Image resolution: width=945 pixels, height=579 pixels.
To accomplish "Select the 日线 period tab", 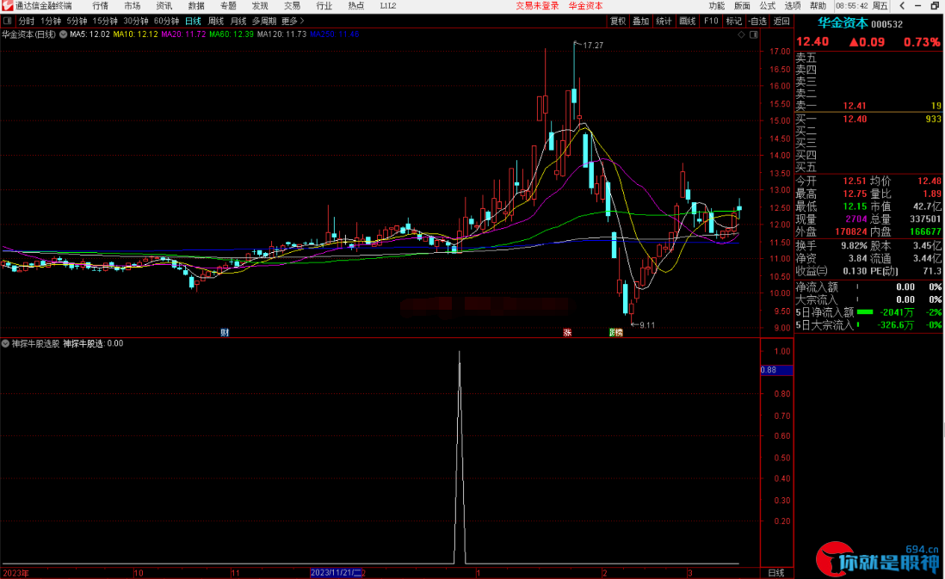I will point(193,22).
